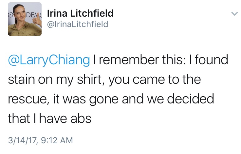241x154 pixels.
Task: Click the @IrinaLitchfield handle
Action: (x=78, y=24)
